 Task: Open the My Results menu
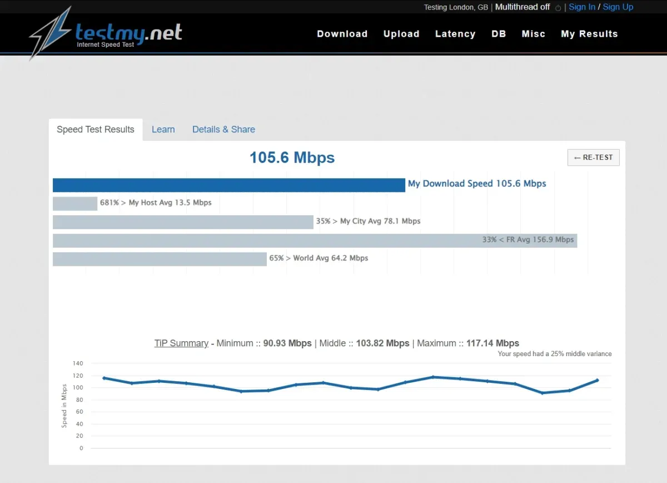pos(589,34)
